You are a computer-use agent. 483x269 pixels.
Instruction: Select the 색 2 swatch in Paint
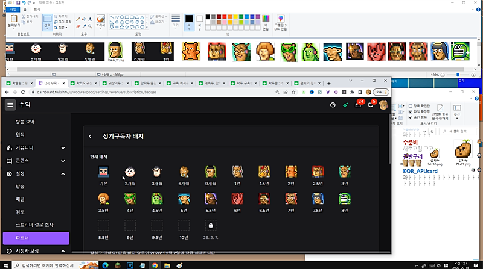(200, 22)
